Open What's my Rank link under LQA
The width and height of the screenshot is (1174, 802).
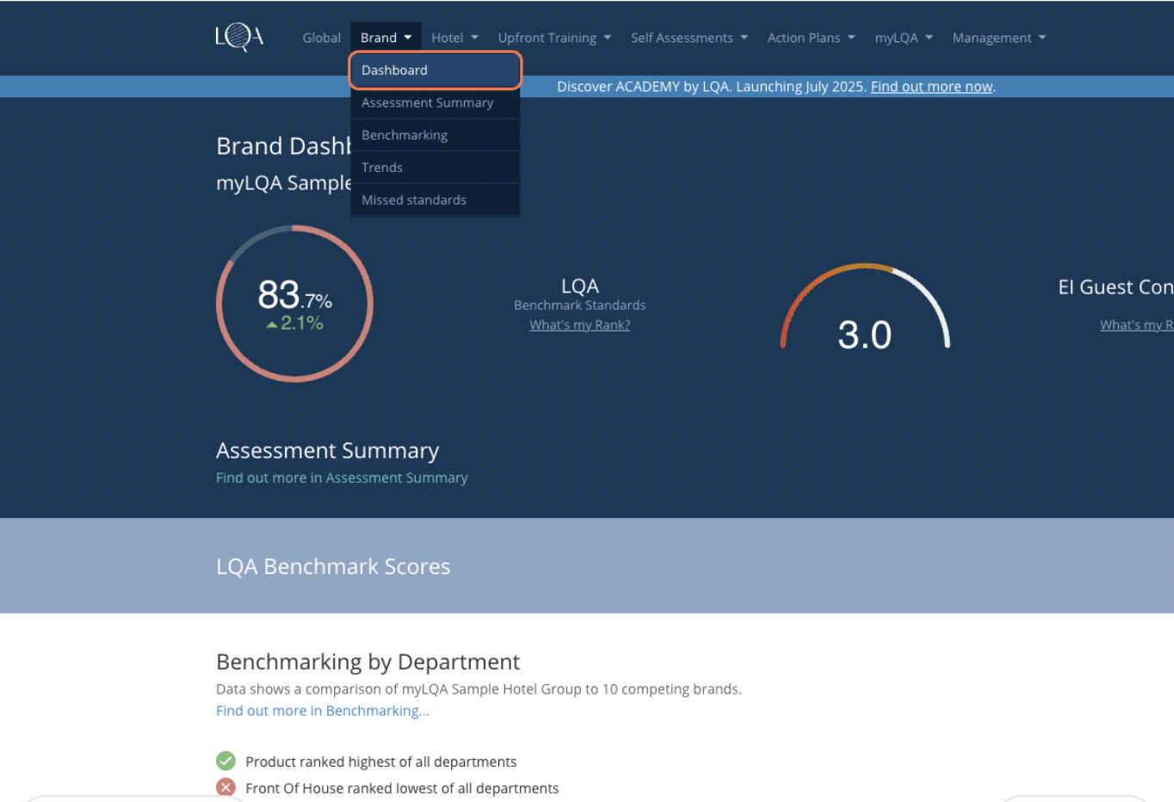click(x=579, y=325)
